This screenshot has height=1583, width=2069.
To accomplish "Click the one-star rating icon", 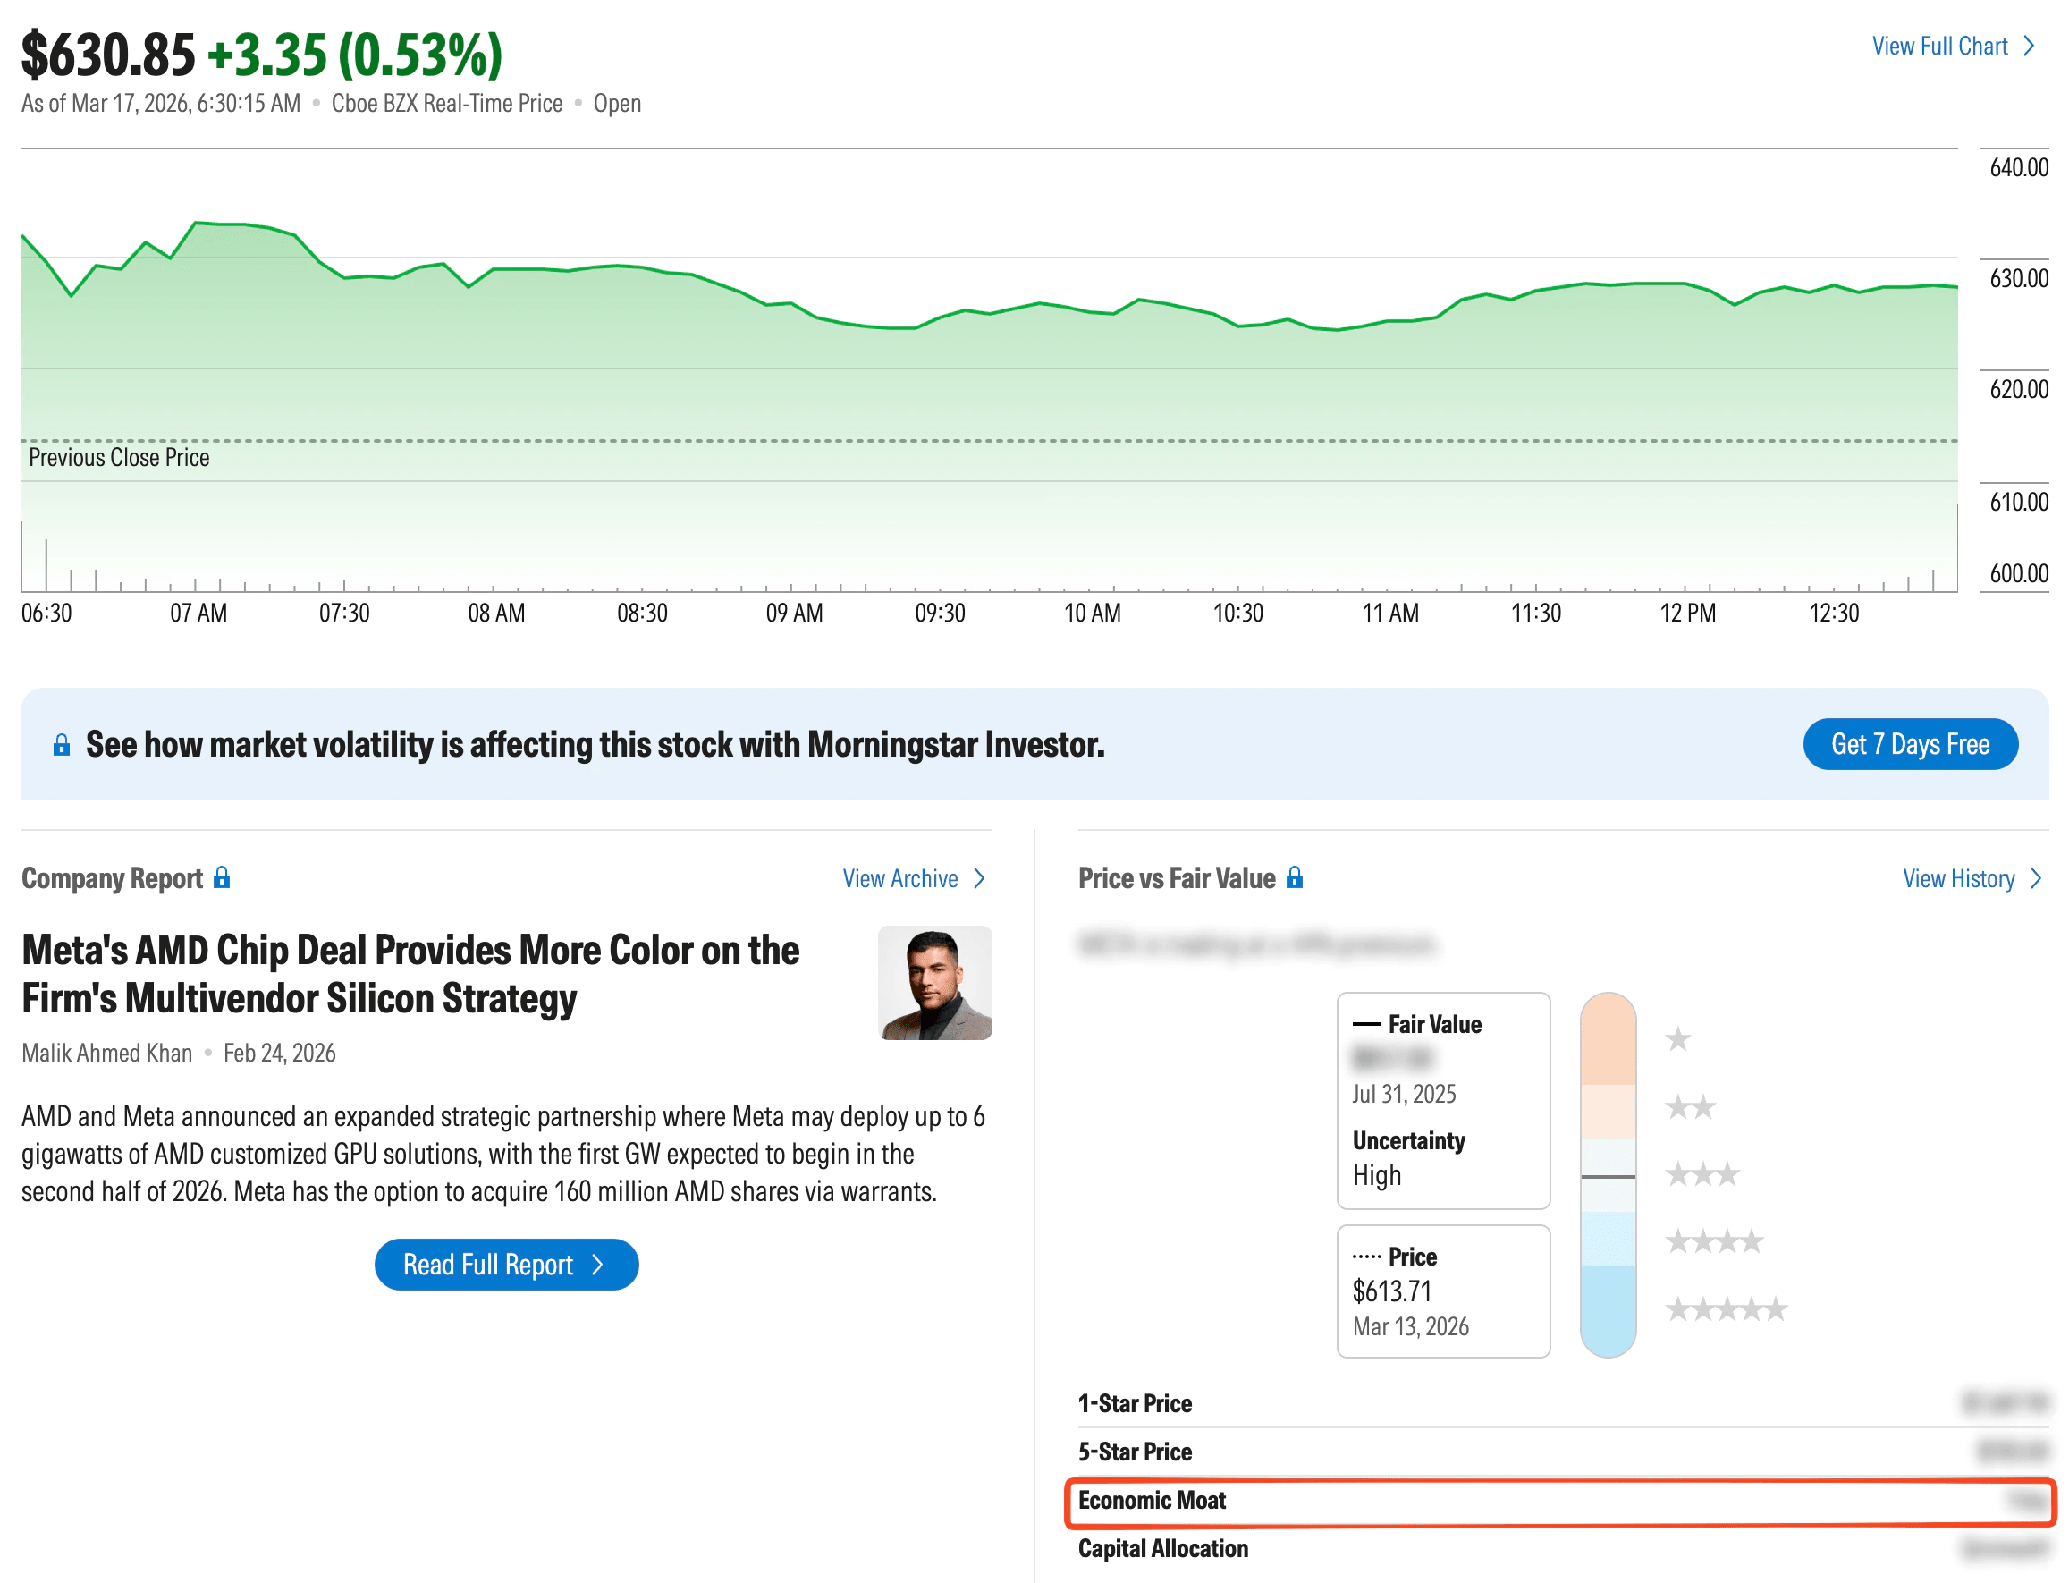I will point(1678,1039).
